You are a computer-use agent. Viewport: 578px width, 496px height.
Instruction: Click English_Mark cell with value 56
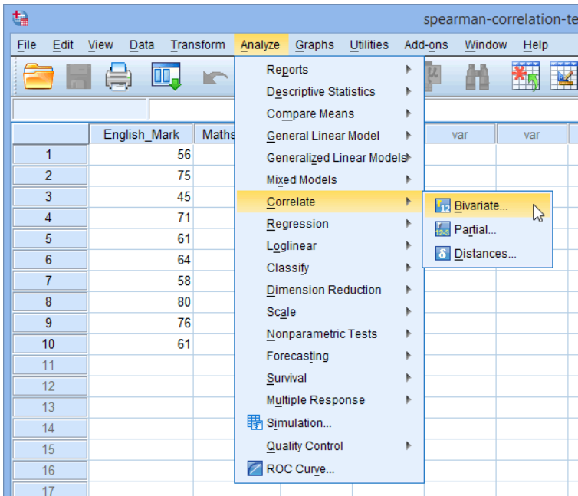point(141,154)
